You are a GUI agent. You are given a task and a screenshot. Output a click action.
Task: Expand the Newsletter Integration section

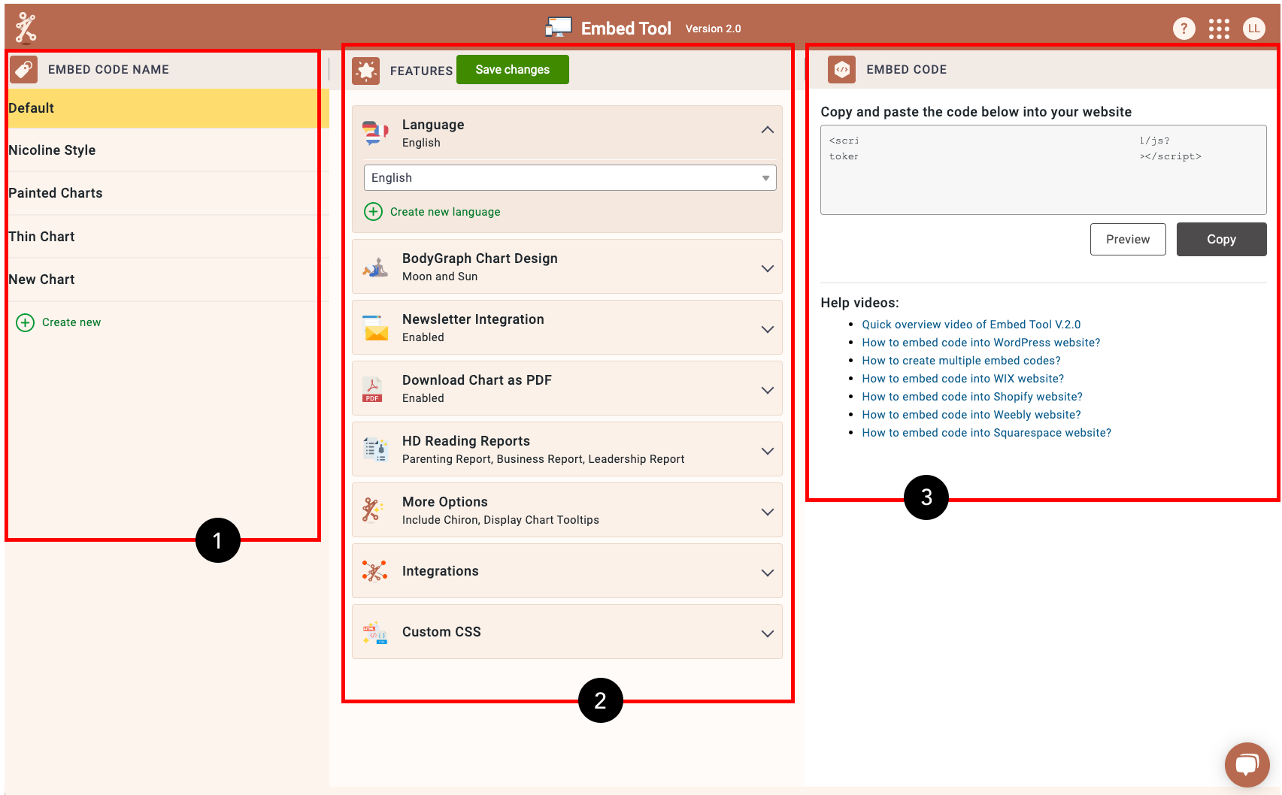coord(768,329)
